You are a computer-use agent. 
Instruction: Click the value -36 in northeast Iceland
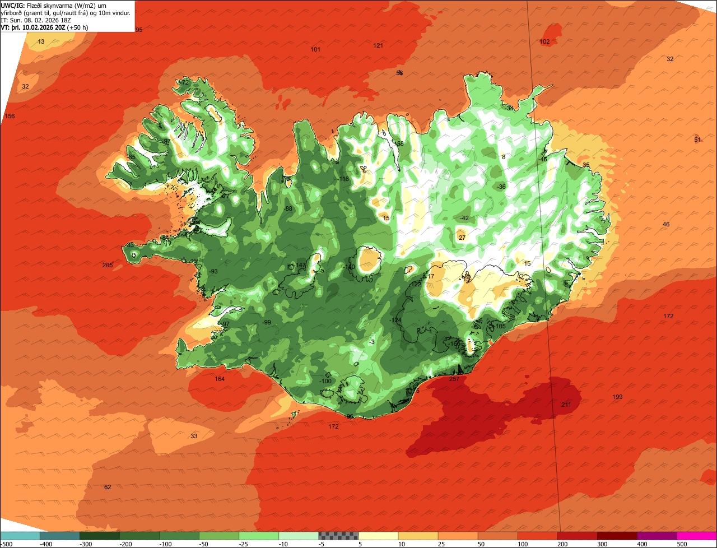click(x=501, y=187)
